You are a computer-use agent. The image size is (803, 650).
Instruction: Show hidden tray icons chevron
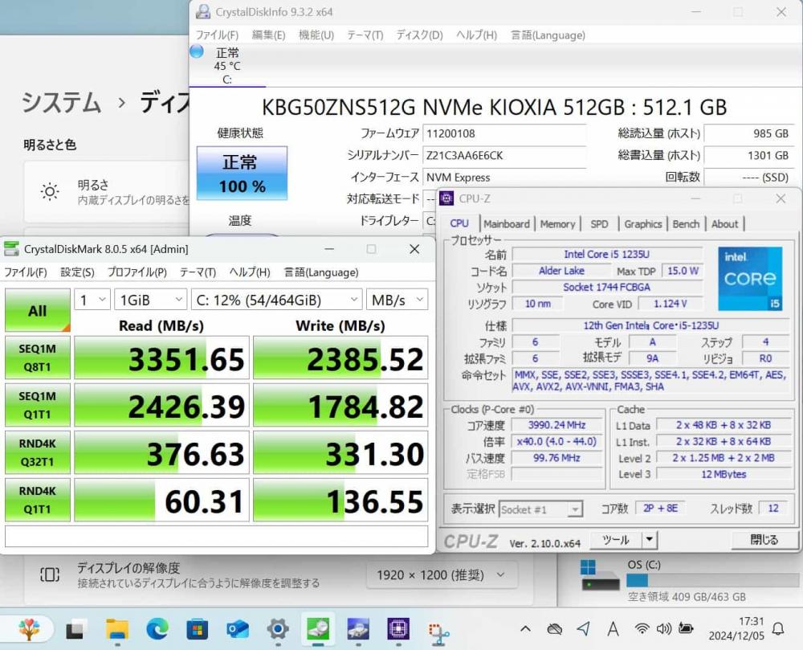coord(525,628)
